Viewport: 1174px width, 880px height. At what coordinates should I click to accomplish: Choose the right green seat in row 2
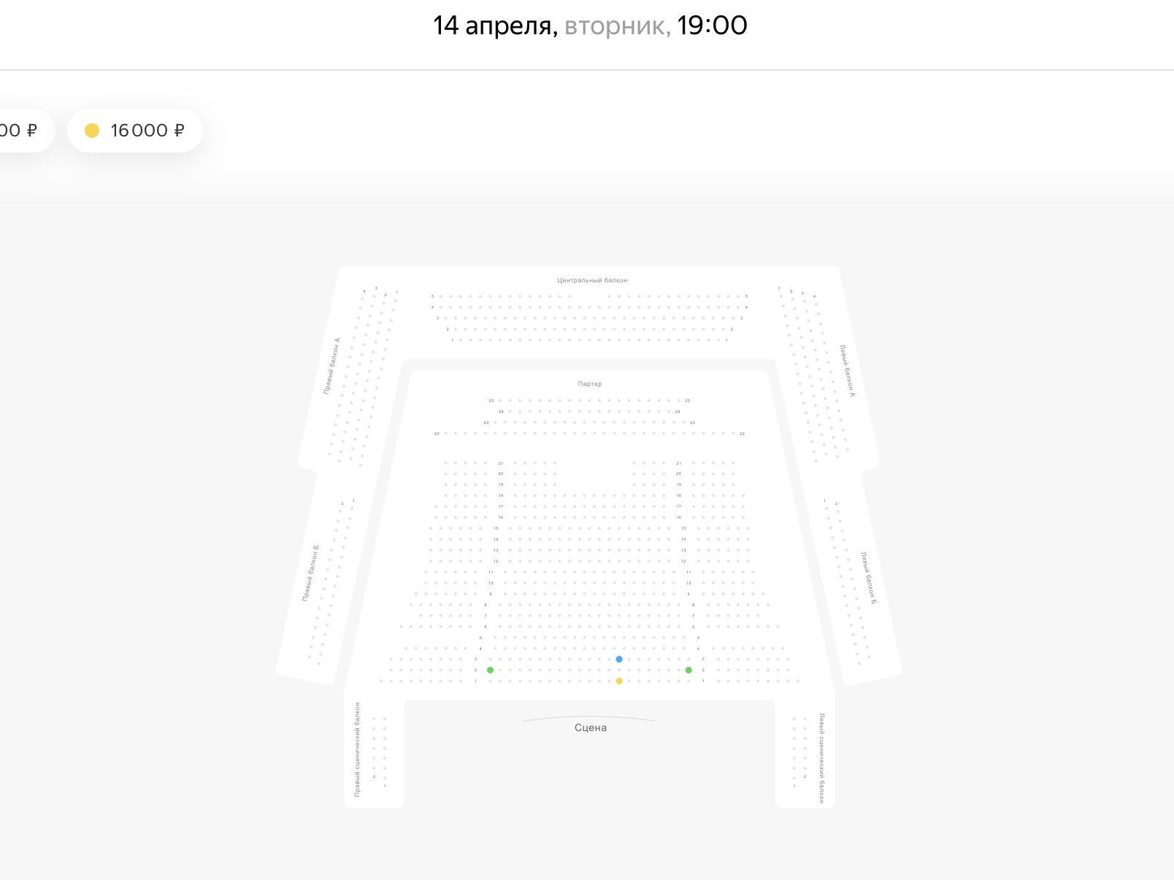pyautogui.click(x=688, y=670)
